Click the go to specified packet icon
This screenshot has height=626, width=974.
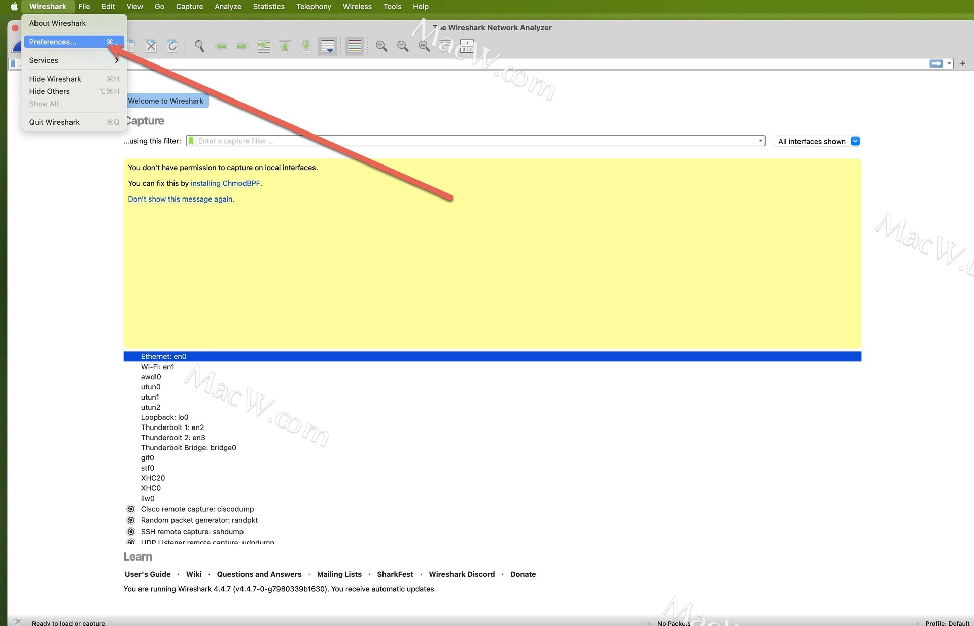click(264, 46)
